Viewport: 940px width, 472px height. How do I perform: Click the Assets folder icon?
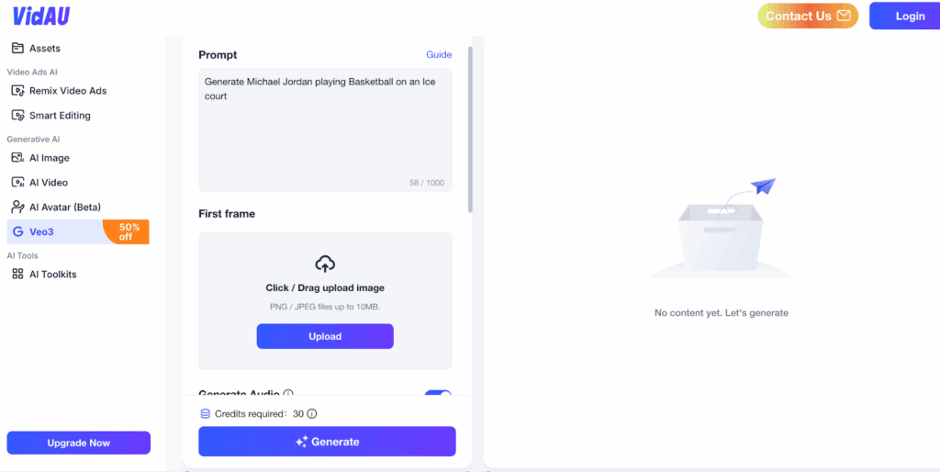[17, 48]
